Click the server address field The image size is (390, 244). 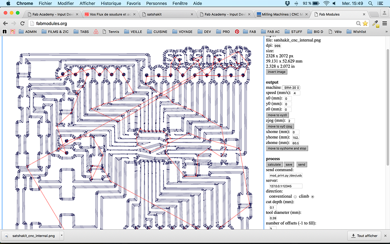(x=286, y=186)
